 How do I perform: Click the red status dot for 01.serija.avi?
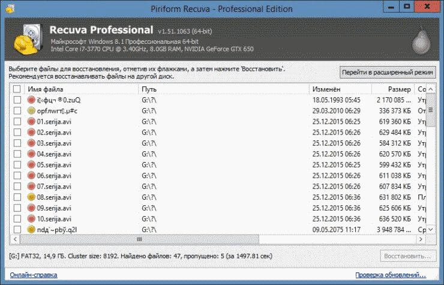(31, 122)
